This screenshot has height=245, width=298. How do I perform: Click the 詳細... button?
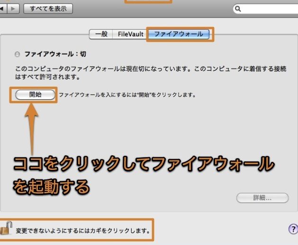(262, 198)
